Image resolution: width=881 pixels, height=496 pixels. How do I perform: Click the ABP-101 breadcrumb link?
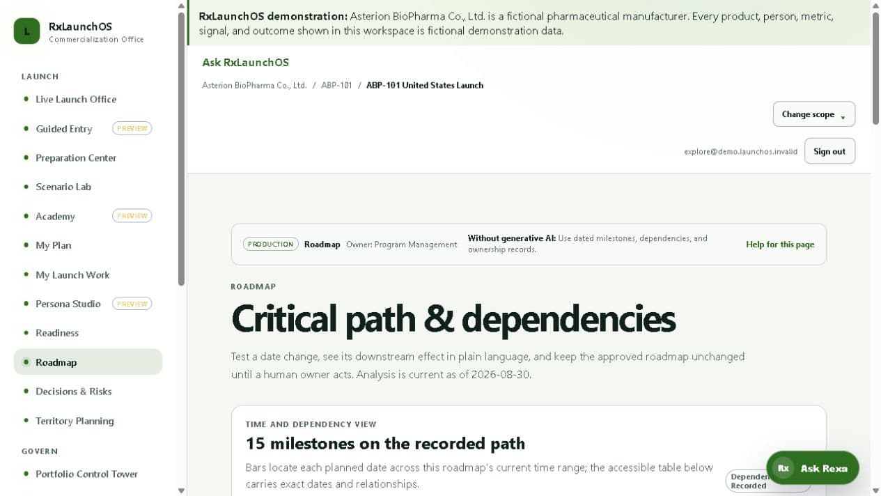pos(336,85)
